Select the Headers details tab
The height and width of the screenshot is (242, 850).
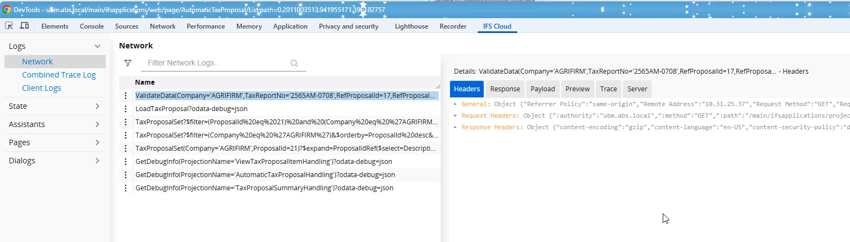(467, 89)
